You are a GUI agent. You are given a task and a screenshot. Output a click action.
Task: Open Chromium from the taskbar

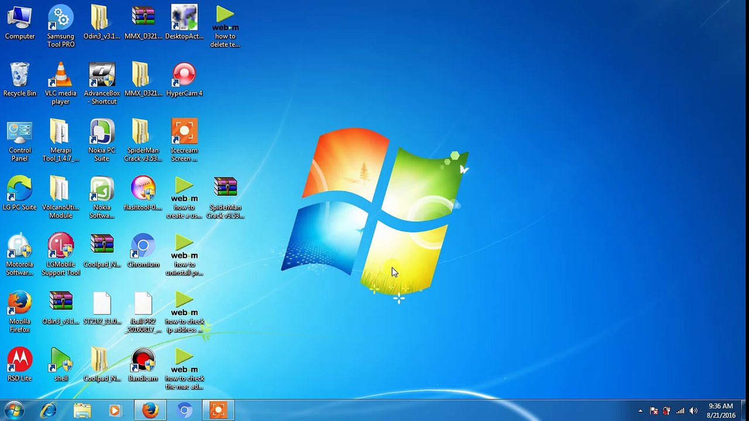(x=184, y=410)
